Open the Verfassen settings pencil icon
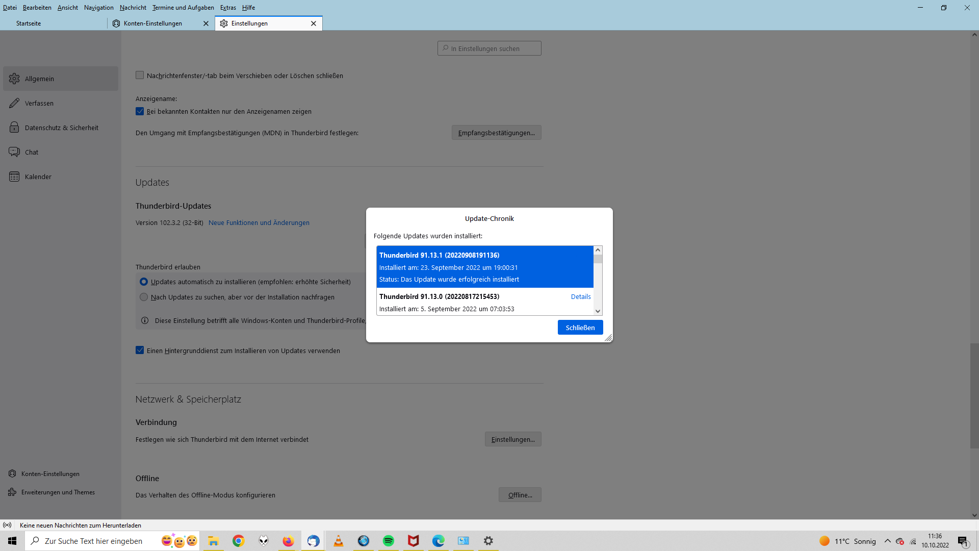 point(14,103)
